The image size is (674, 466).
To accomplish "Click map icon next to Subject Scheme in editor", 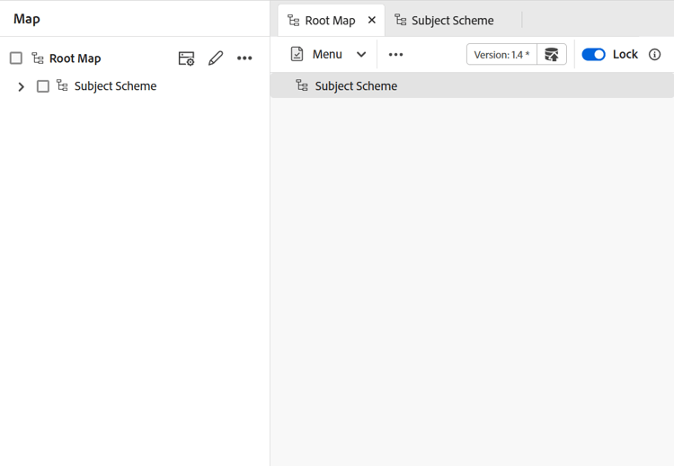I will click(x=302, y=85).
